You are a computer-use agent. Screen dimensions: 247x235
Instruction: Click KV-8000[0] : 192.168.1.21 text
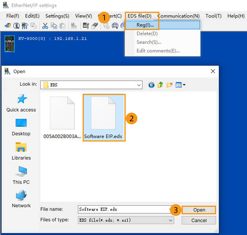pos(52,39)
